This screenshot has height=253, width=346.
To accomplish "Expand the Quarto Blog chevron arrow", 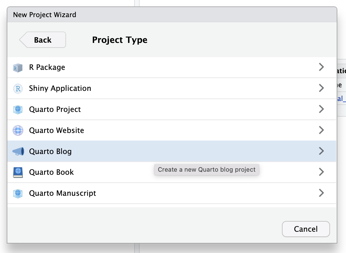I will pos(321,151).
